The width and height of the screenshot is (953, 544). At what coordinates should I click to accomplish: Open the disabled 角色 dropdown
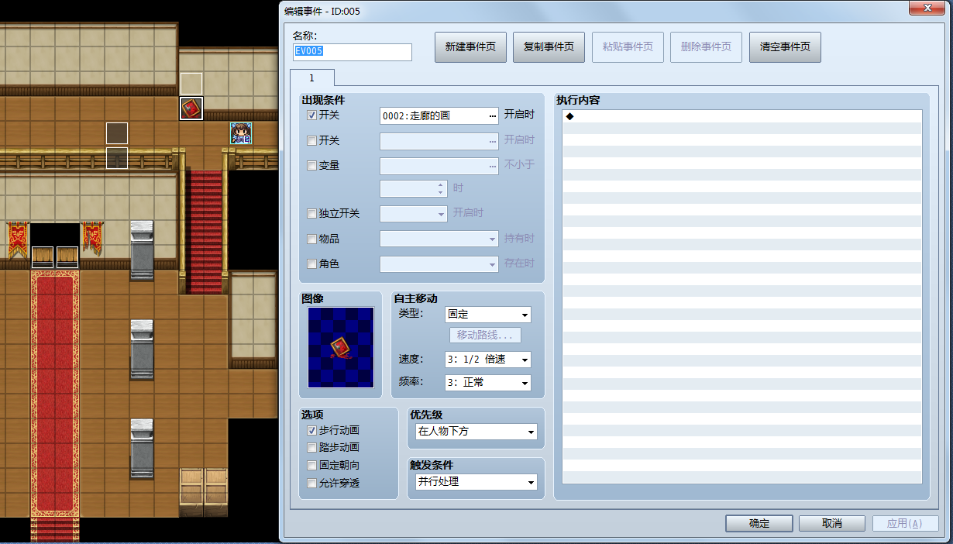pyautogui.click(x=439, y=264)
